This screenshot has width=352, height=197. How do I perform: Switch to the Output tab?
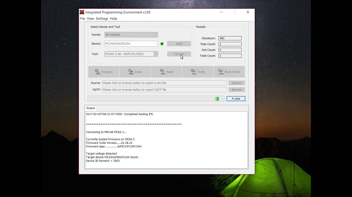pyautogui.click(x=90, y=108)
